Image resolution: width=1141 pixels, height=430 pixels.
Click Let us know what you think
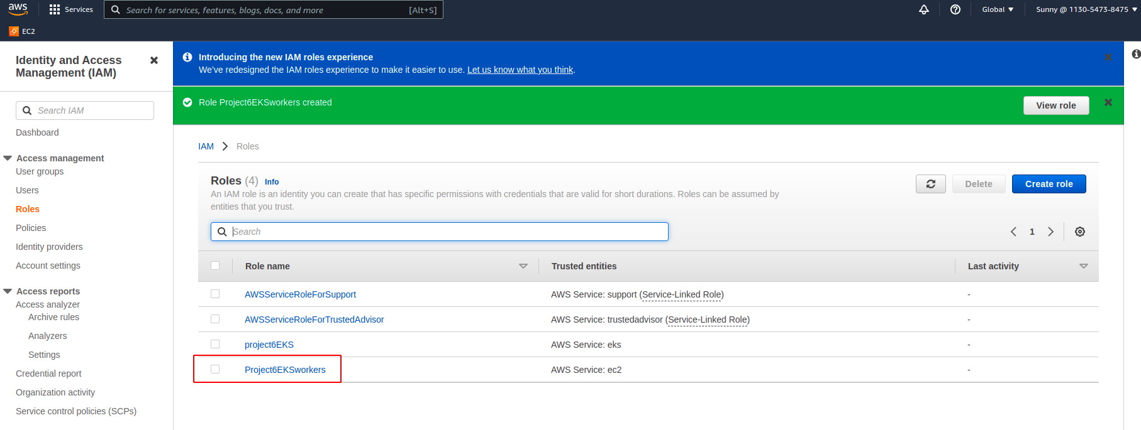coord(520,70)
